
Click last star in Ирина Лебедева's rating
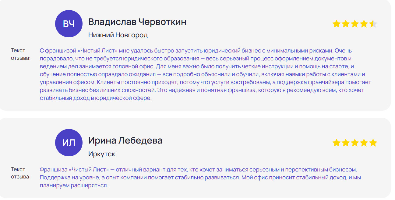(x=373, y=143)
